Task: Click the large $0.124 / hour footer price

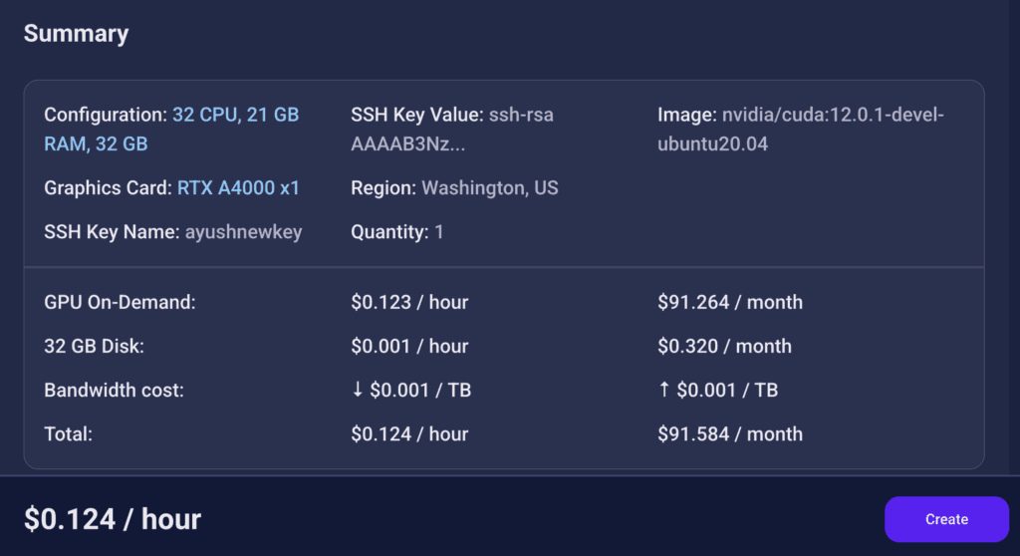Action: pyautogui.click(x=113, y=519)
